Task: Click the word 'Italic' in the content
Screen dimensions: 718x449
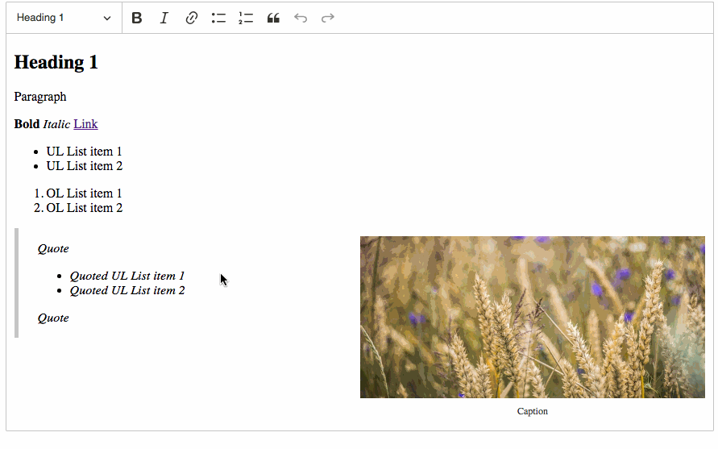Action: click(56, 124)
